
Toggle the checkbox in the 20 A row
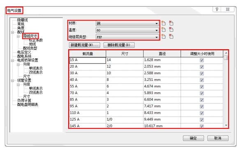pyautogui.click(x=202, y=67)
